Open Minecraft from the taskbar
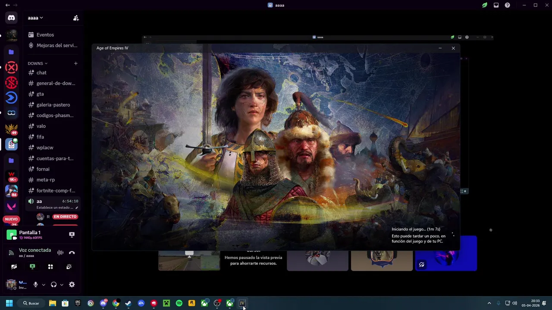 [x=166, y=303]
